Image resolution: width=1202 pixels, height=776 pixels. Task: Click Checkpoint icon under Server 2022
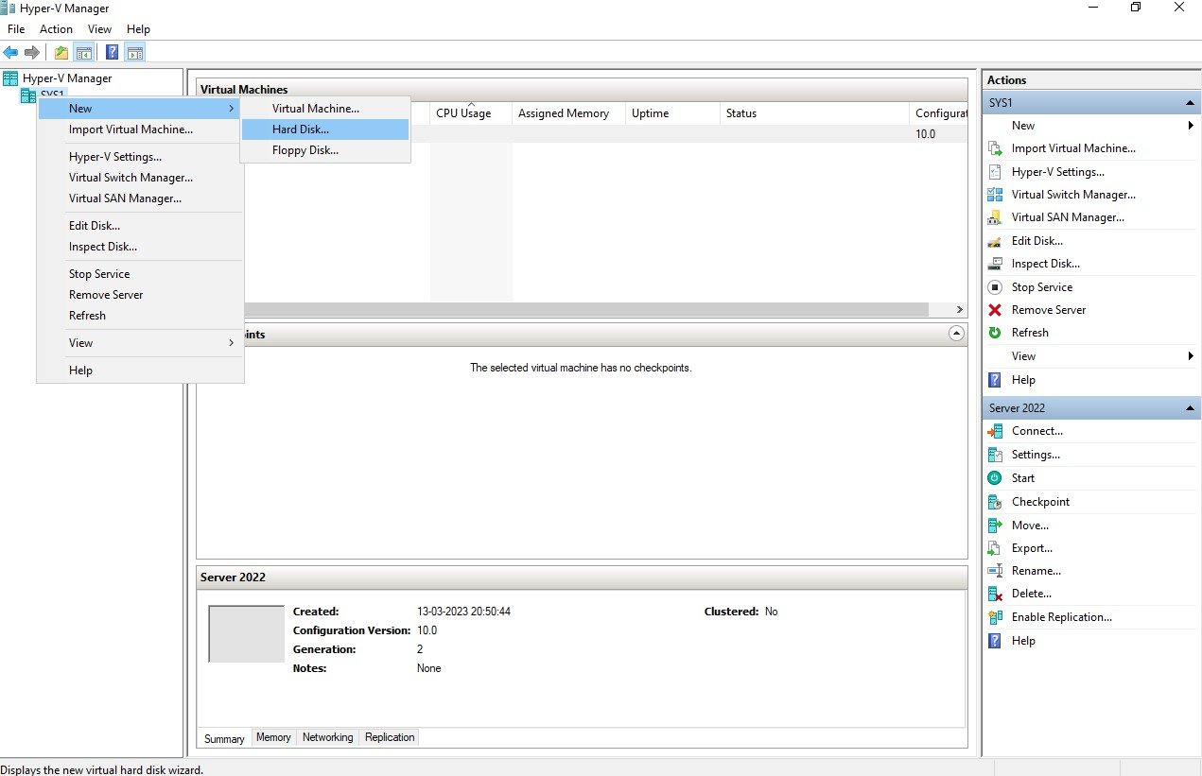coord(995,502)
